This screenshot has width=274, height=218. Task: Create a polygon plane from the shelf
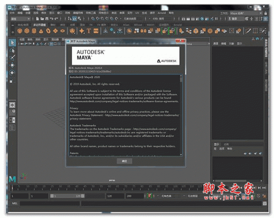tap(55, 31)
